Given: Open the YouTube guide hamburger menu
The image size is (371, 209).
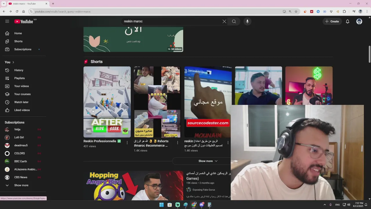Looking at the screenshot, I should [x=7, y=21].
